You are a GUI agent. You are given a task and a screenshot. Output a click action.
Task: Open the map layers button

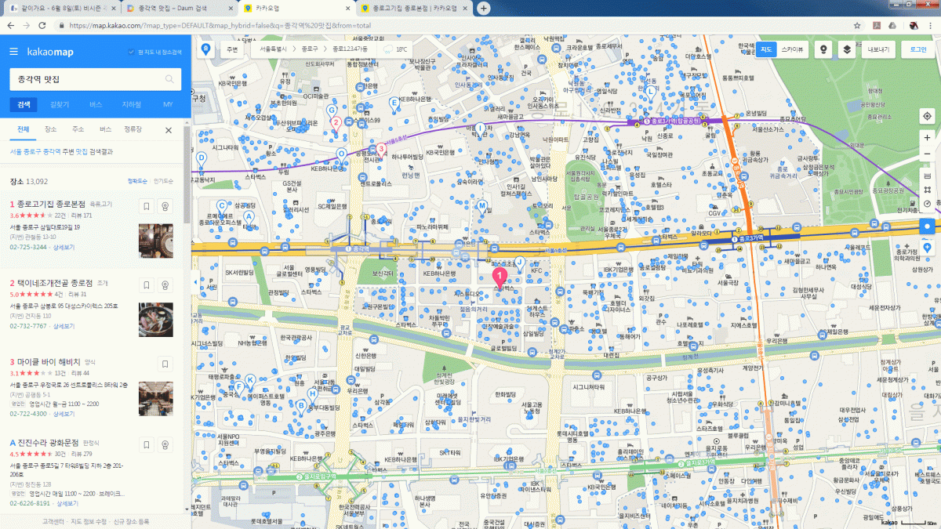tap(847, 49)
